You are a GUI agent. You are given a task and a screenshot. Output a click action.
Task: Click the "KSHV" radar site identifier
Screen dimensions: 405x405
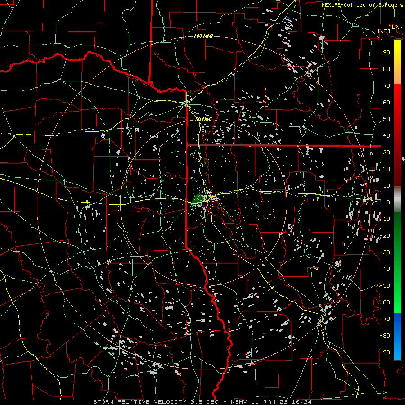(238, 402)
